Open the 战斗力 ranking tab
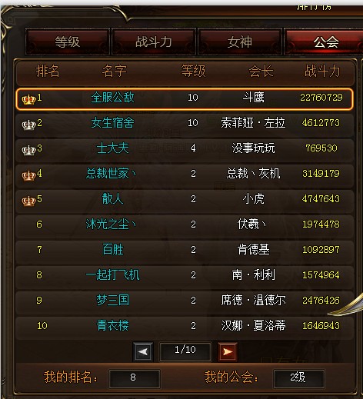 pyautogui.click(x=154, y=42)
